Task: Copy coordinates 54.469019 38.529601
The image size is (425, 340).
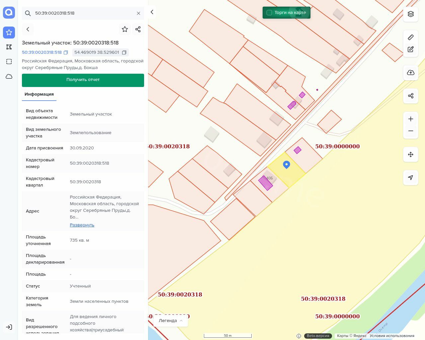Action: coord(124,52)
